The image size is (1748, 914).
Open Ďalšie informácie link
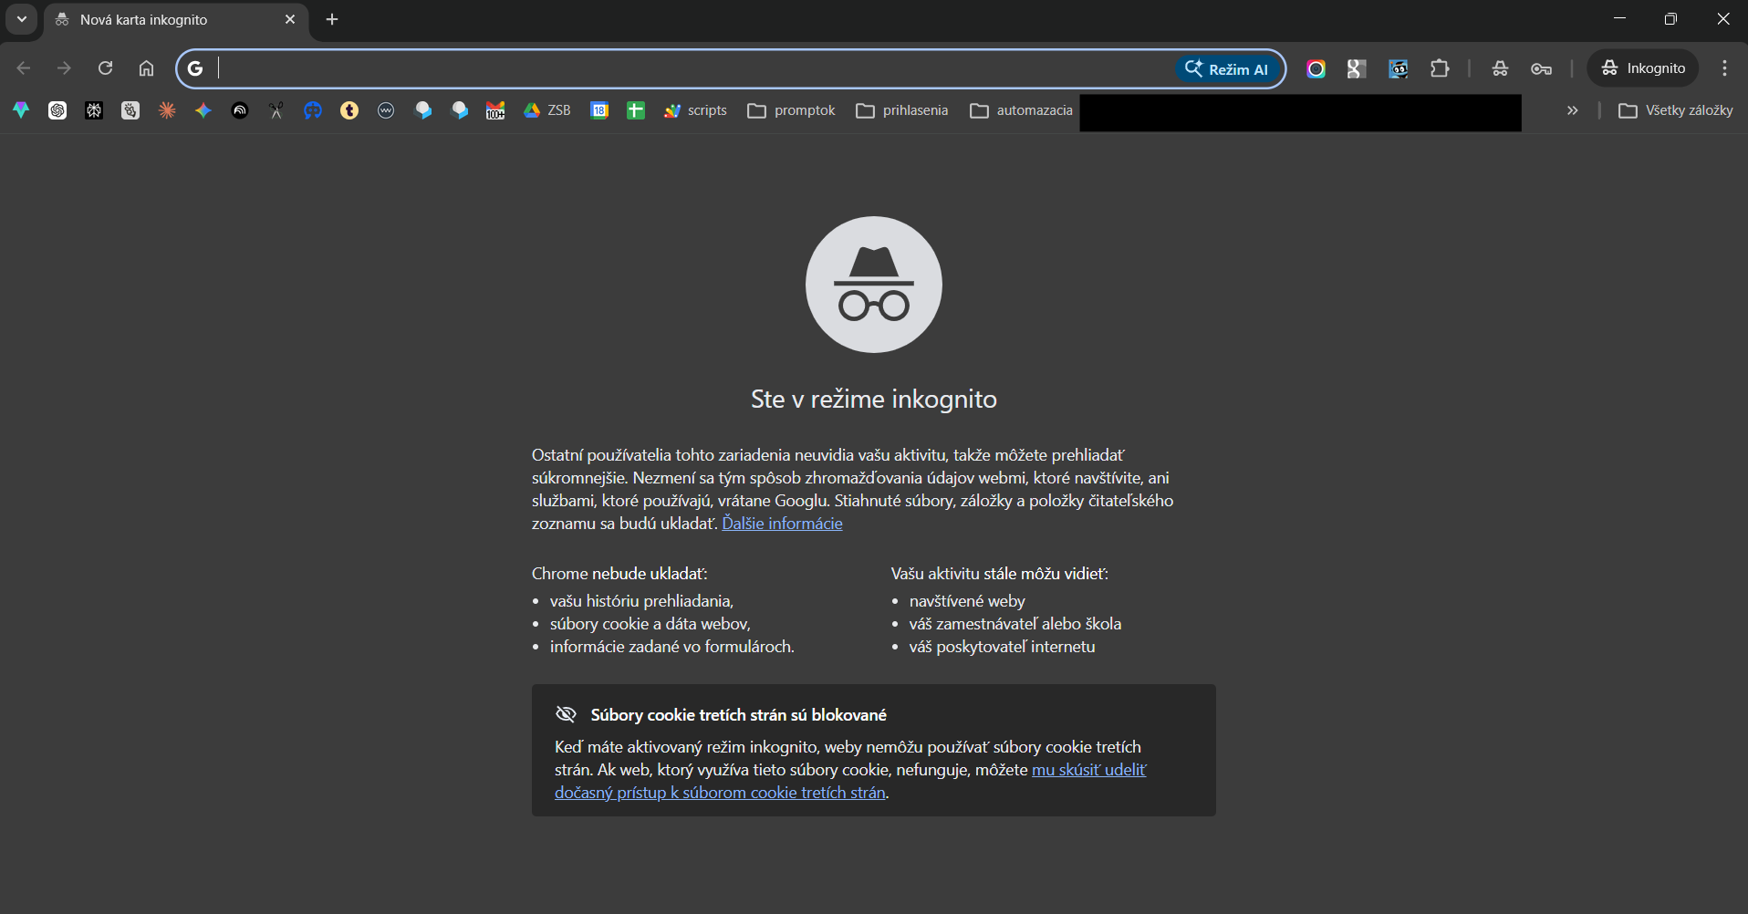[782, 524]
